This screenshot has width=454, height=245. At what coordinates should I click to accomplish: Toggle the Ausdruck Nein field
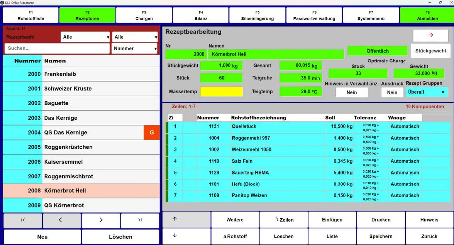tap(392, 92)
